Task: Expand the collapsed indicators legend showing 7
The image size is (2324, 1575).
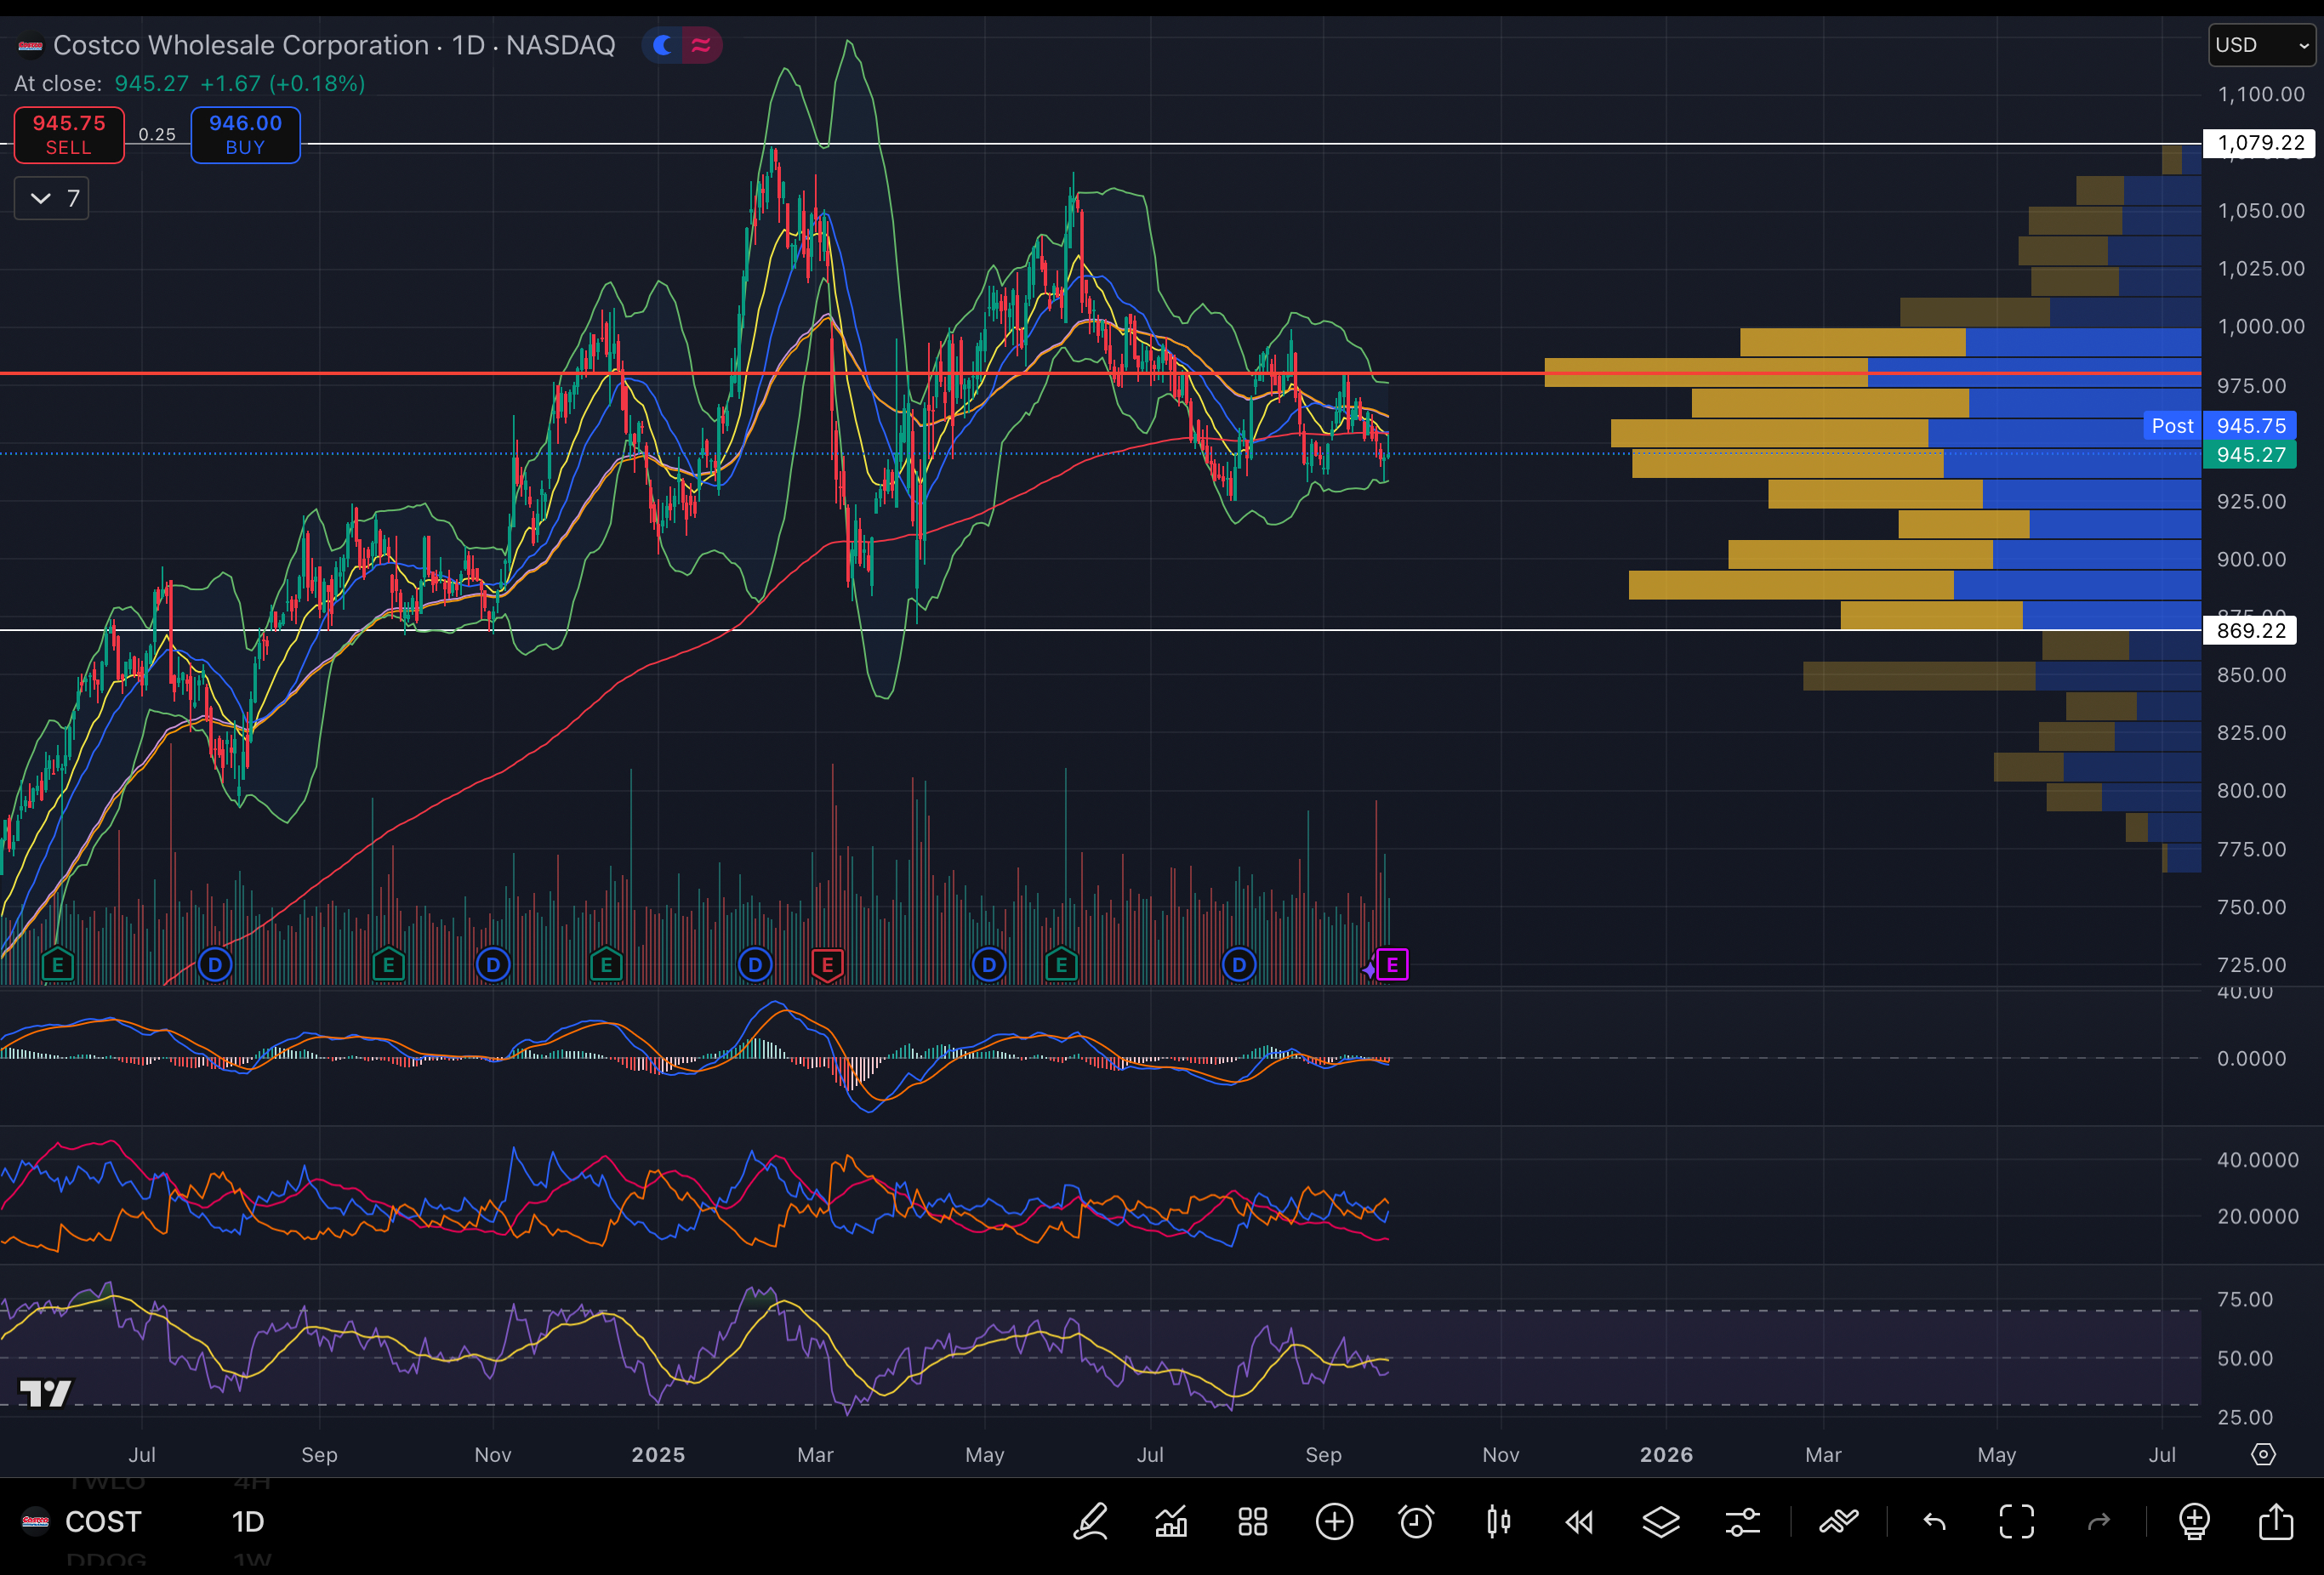Action: click(x=52, y=198)
